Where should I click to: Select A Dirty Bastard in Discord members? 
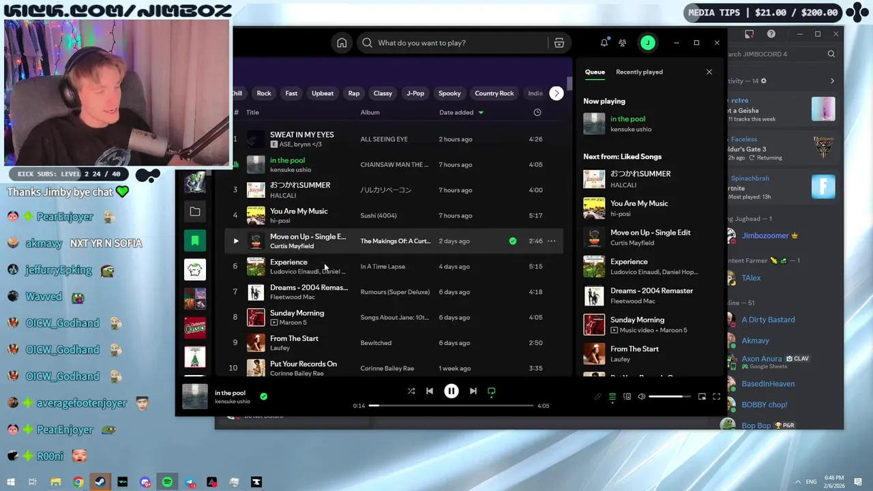tap(768, 320)
